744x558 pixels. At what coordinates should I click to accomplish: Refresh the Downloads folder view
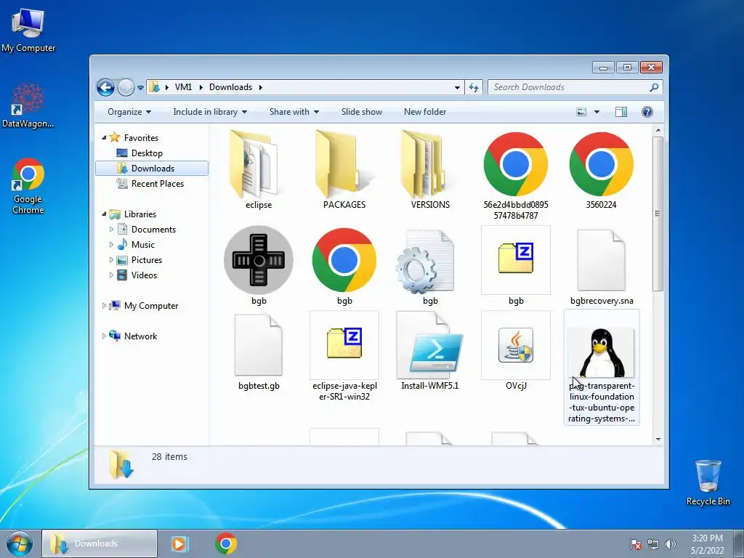coord(474,87)
